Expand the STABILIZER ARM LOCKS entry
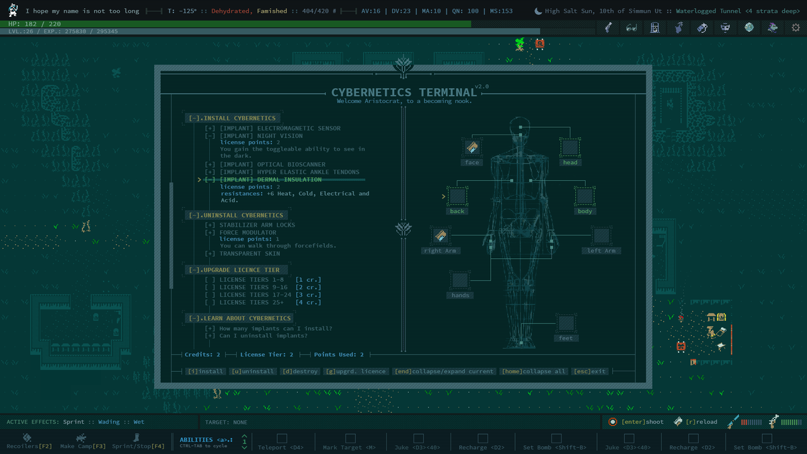This screenshot has width=807, height=454. pos(210,225)
